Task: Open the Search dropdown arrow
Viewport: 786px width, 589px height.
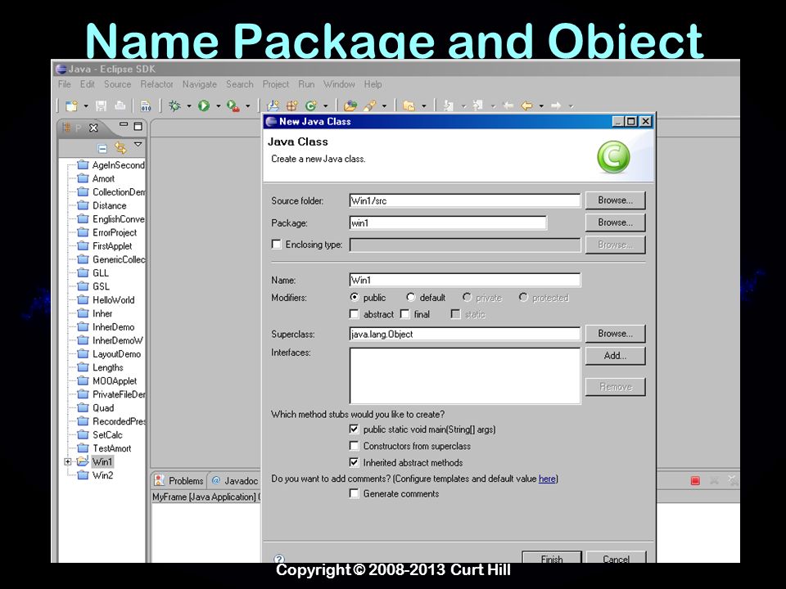Action: pyautogui.click(x=385, y=106)
